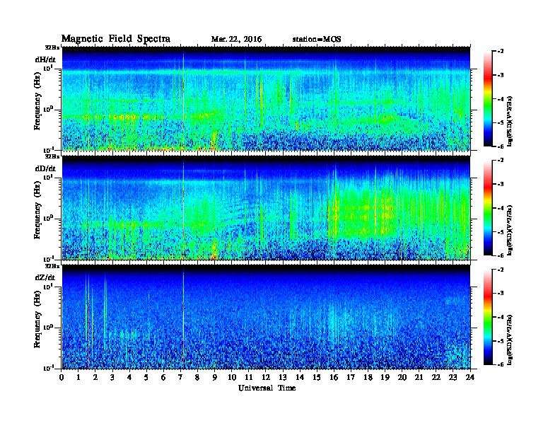Click the log(PSD) label beside dH/dt color bar
Viewport: 560px width, 433px height.
[510, 121]
